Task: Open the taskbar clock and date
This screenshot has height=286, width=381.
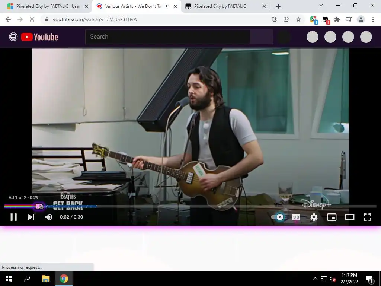Action: click(349, 279)
